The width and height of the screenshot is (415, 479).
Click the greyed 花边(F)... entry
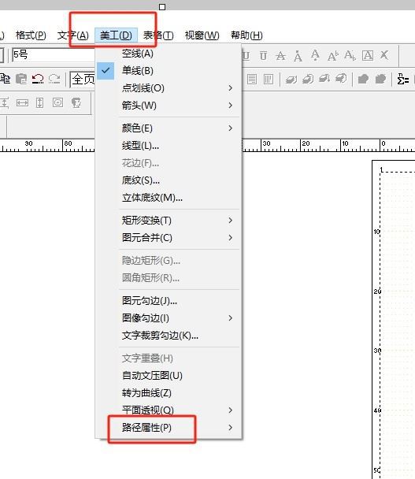[168, 163]
